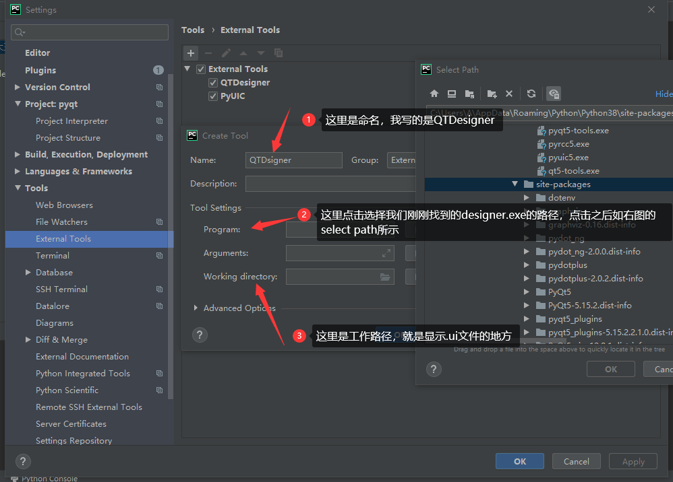Select External Tools in settings sidebar

point(89,238)
